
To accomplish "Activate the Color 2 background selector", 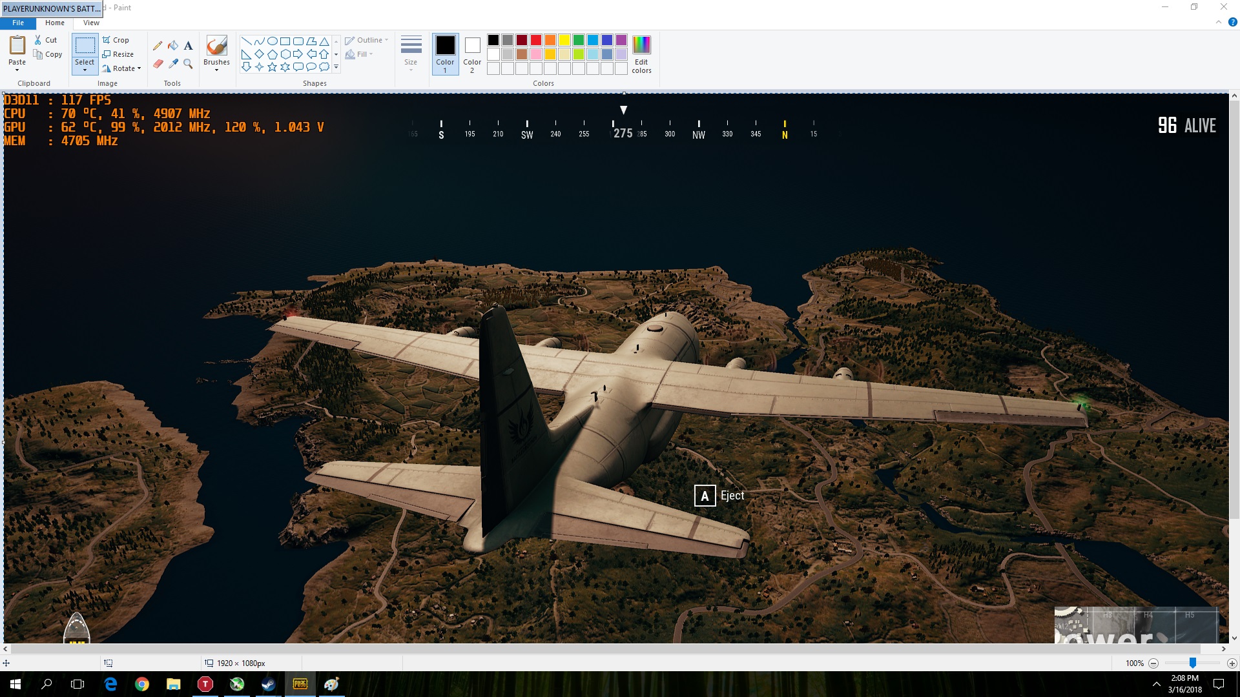I will click(x=472, y=54).
